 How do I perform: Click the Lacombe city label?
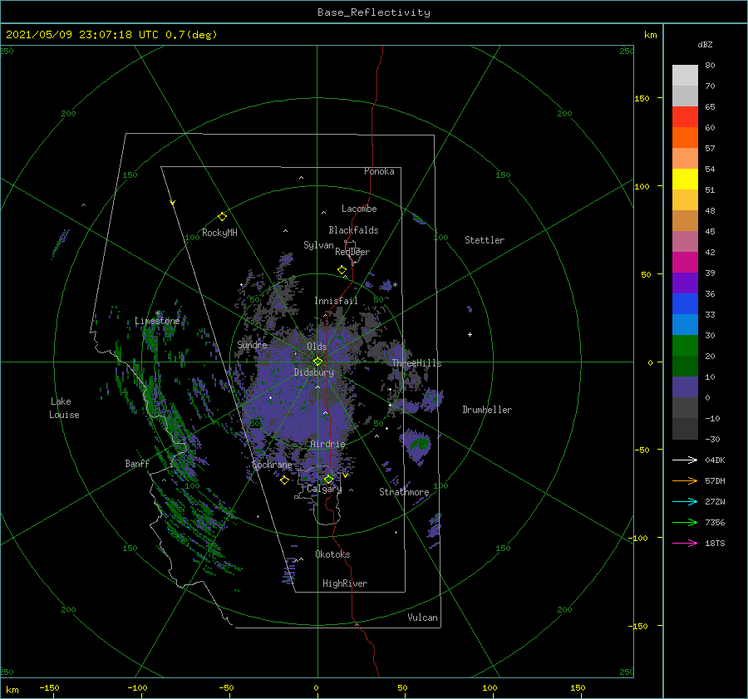[x=359, y=209]
